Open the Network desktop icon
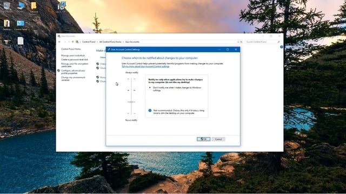346x194 pixels. coord(34,6)
